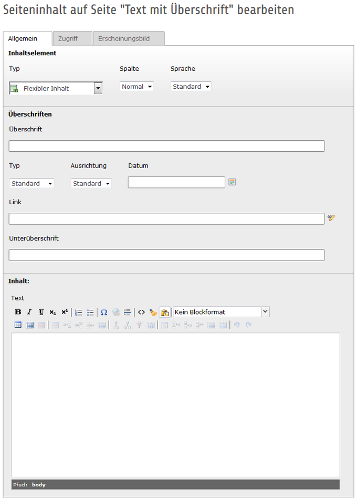
Task: Open the Ausrichtung Standard dropdown
Action: point(91,183)
